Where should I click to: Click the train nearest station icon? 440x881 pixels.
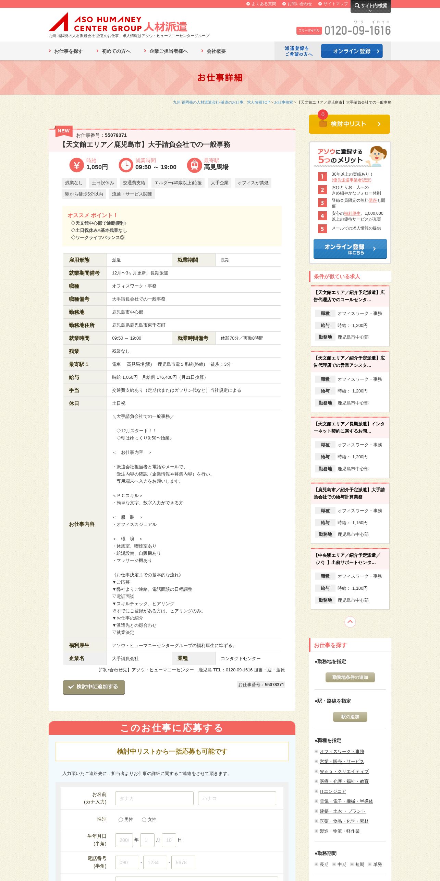click(x=194, y=165)
